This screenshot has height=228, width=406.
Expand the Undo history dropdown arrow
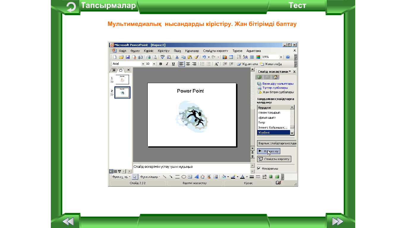click(x=209, y=57)
